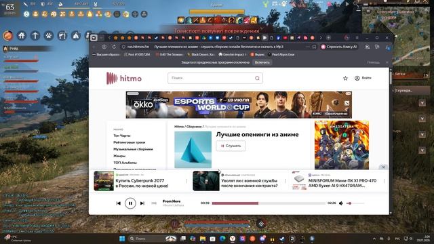The width and height of the screenshot is (434, 244).
Task: Open ТОП Альбомы in the side menu
Action: point(125,163)
